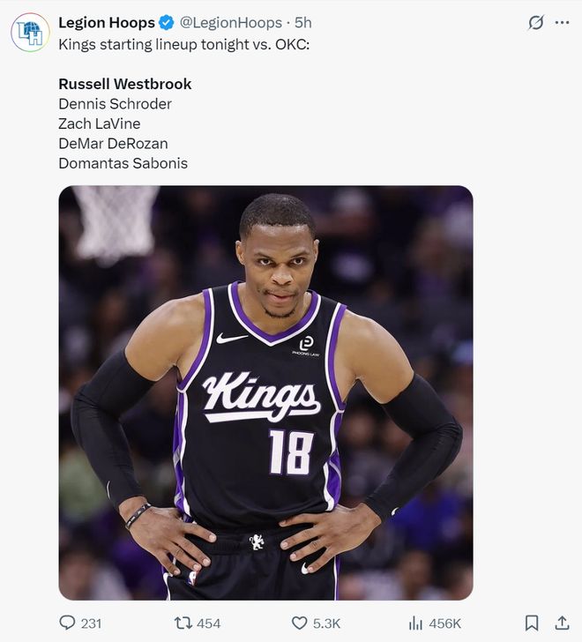582x642 pixels.
Task: Click the blue verified badge
Action: pyautogui.click(x=166, y=22)
